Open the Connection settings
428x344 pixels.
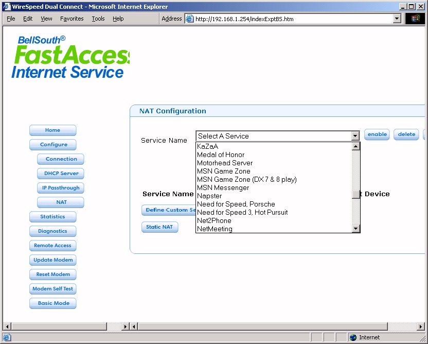coord(61,159)
